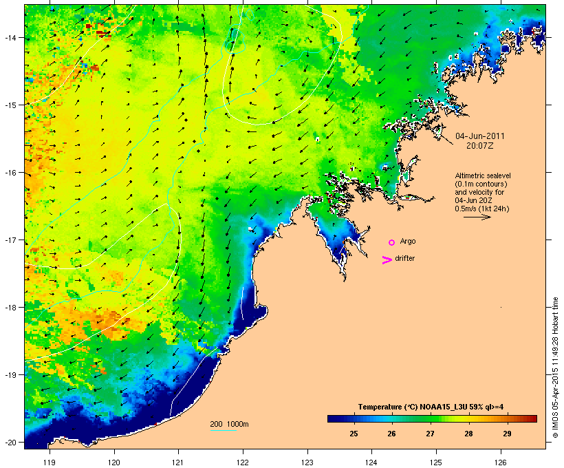564x468 pixels.
Task: Click the color bar label '27'
Action: [x=430, y=434]
